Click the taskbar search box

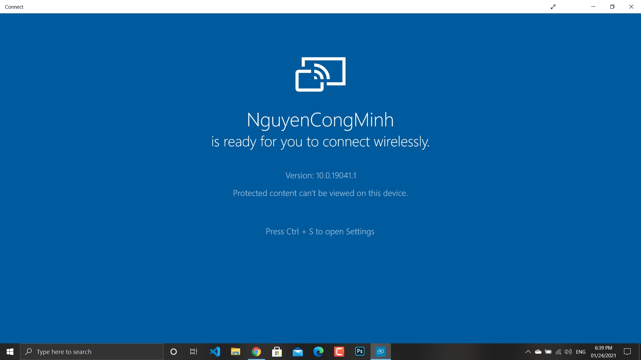pyautogui.click(x=92, y=352)
